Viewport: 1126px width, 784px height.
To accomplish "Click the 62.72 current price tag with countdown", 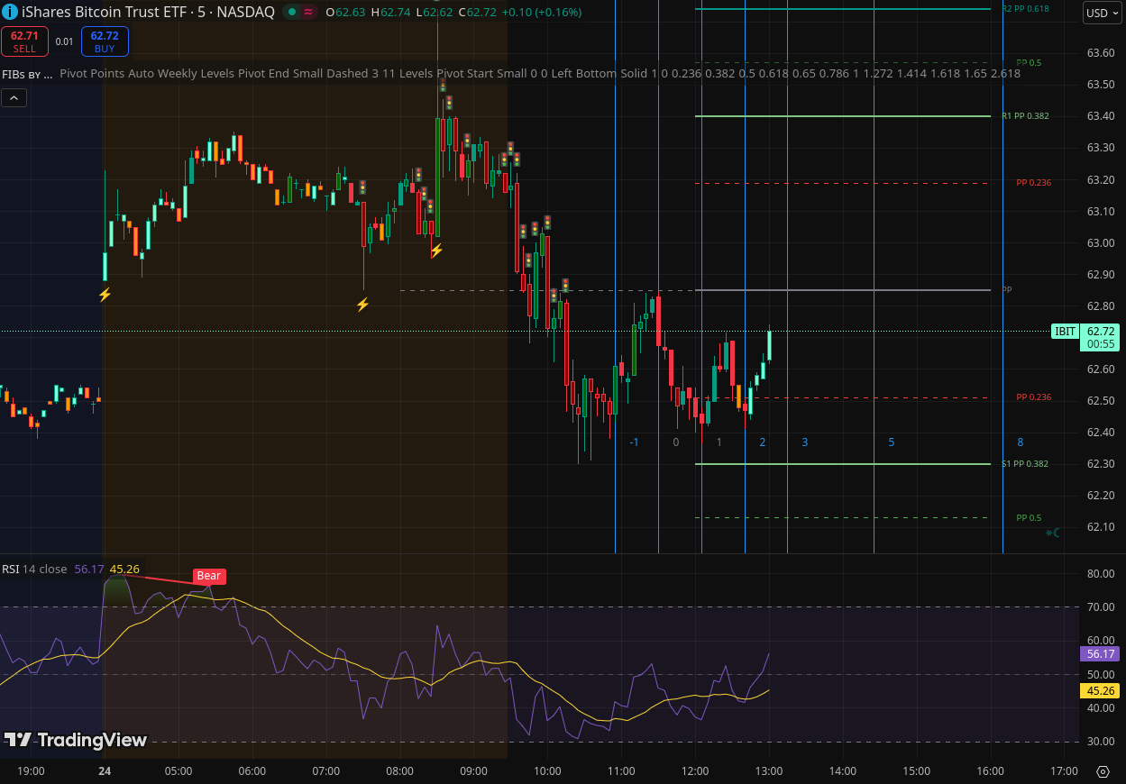I will (x=1101, y=337).
